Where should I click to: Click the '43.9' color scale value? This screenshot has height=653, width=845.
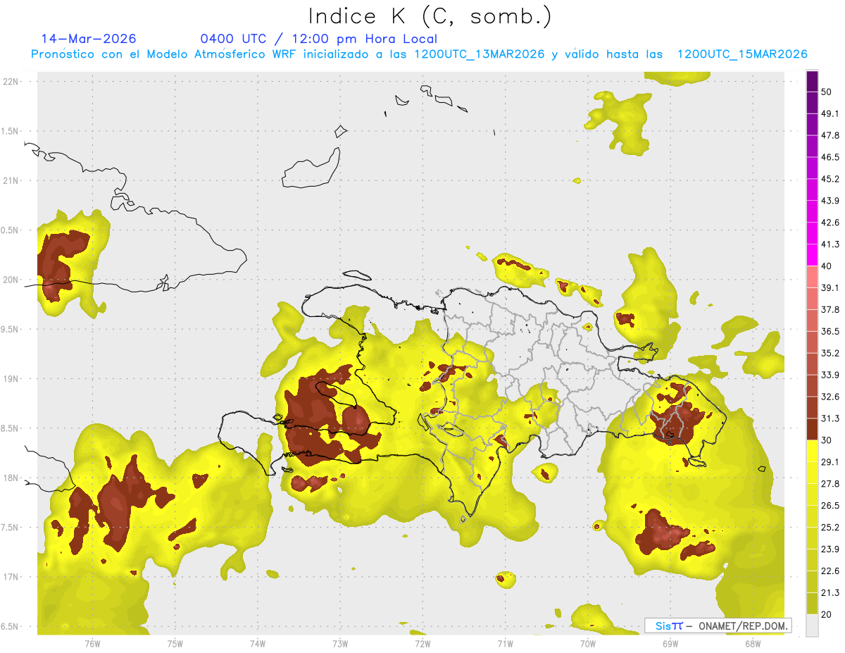coord(830,201)
